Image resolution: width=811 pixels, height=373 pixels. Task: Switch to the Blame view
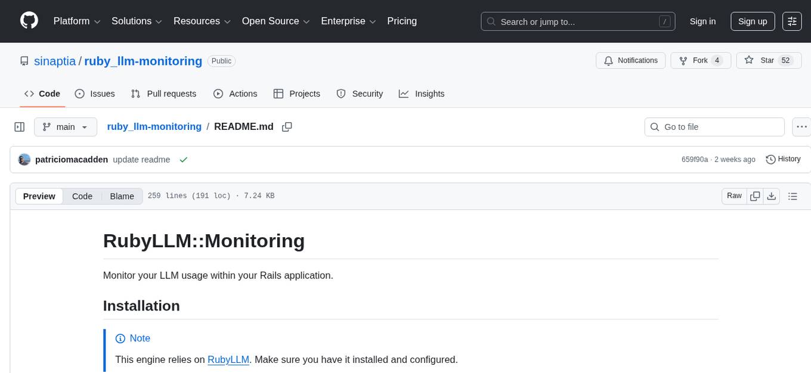pos(122,196)
